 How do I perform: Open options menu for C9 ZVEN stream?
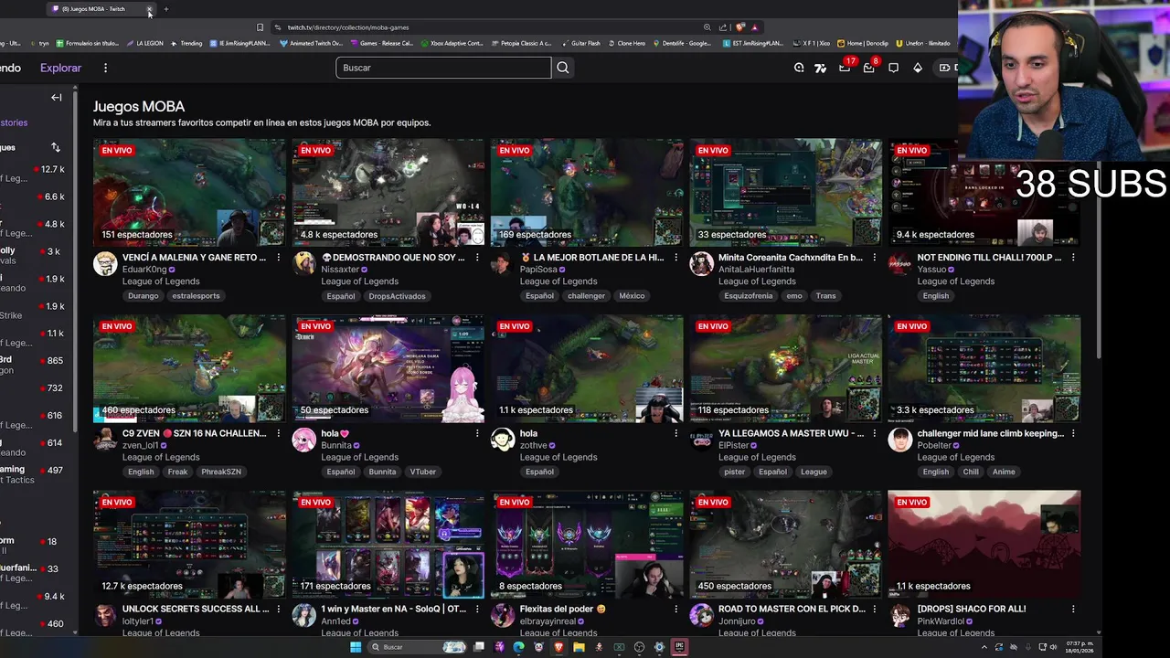pyautogui.click(x=279, y=433)
